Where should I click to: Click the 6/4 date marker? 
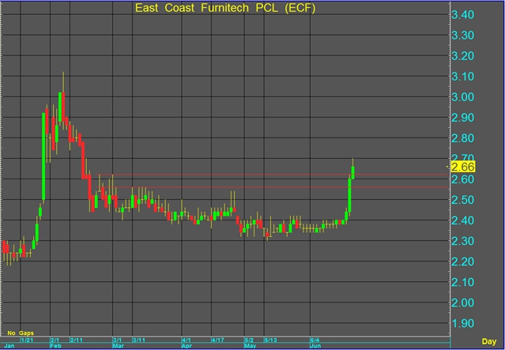click(315, 340)
